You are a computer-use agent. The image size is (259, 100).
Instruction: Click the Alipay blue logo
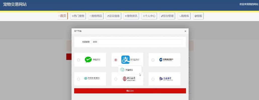126,60
